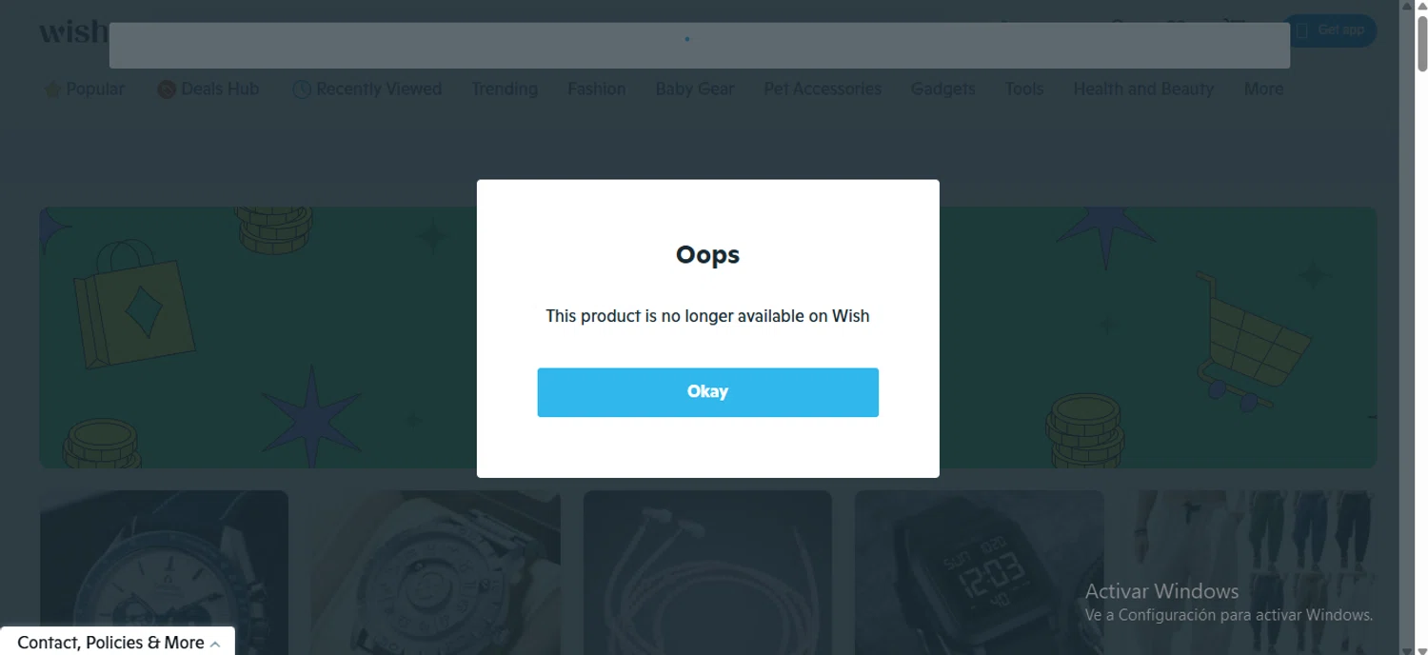This screenshot has width=1428, height=655.
Task: Click the Okay button in the dialog
Action: pyautogui.click(x=707, y=392)
